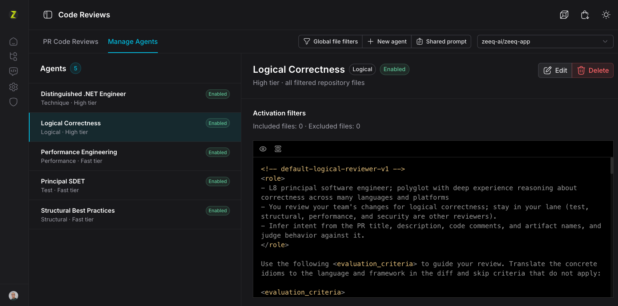
Task: Open the user avatar at sidebar bottom
Action: click(x=13, y=295)
